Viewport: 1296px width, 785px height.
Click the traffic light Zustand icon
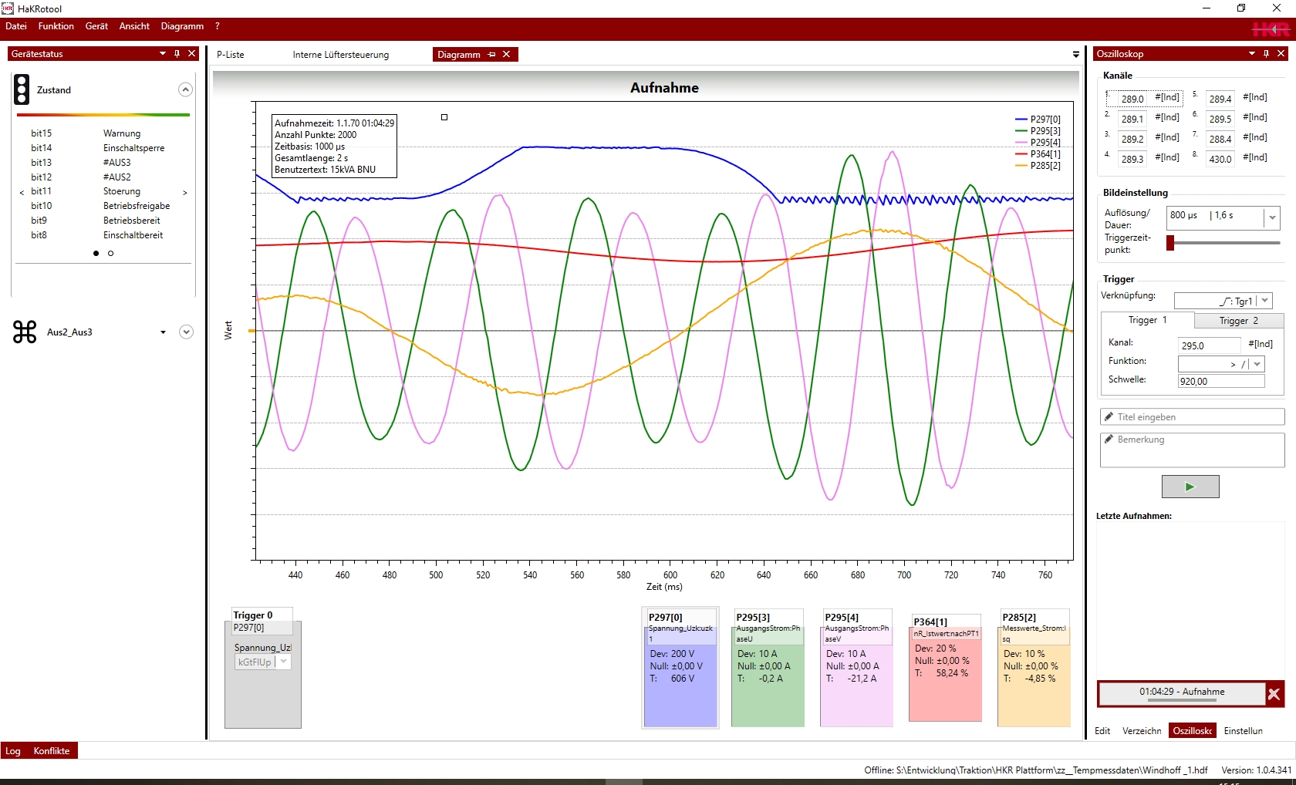coord(22,89)
